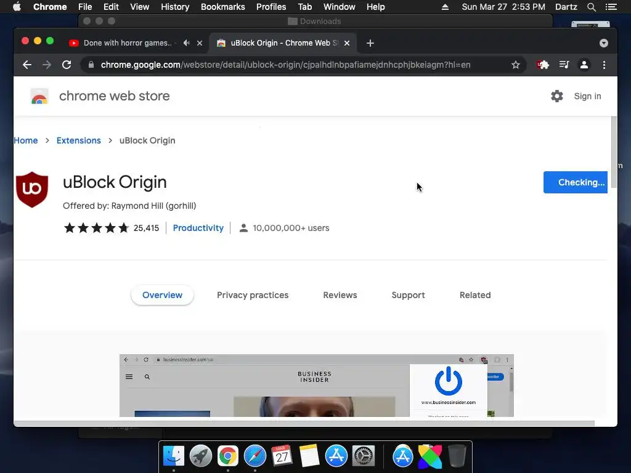Reload the current page
The height and width of the screenshot is (473, 631).
point(67,65)
